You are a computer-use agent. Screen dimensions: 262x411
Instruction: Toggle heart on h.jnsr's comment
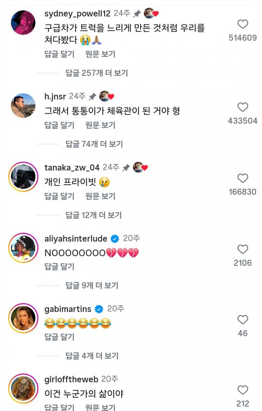(x=243, y=107)
